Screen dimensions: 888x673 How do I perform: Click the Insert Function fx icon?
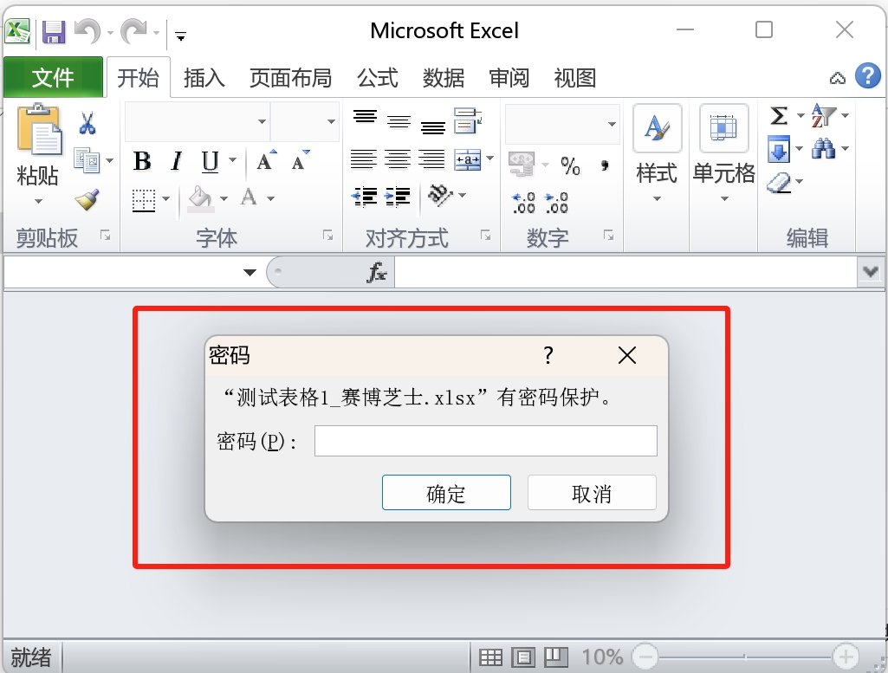point(377,272)
